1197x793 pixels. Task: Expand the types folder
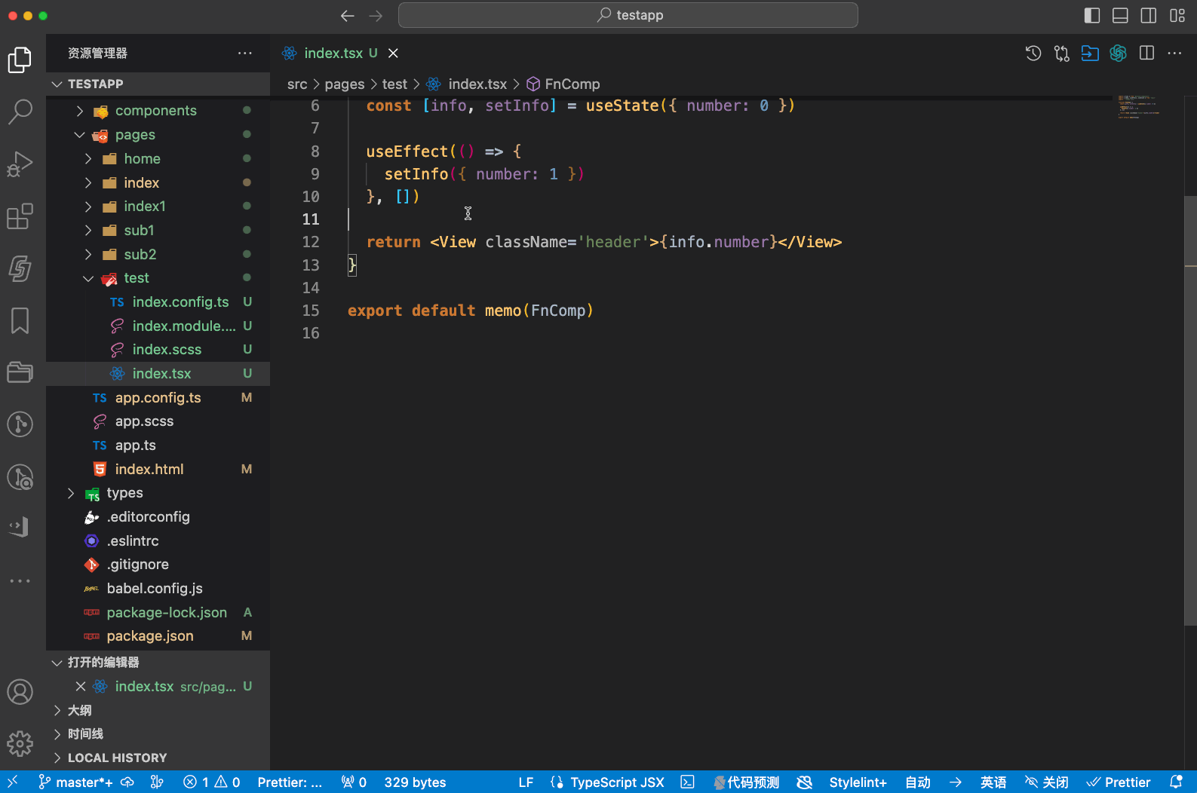(x=158, y=493)
